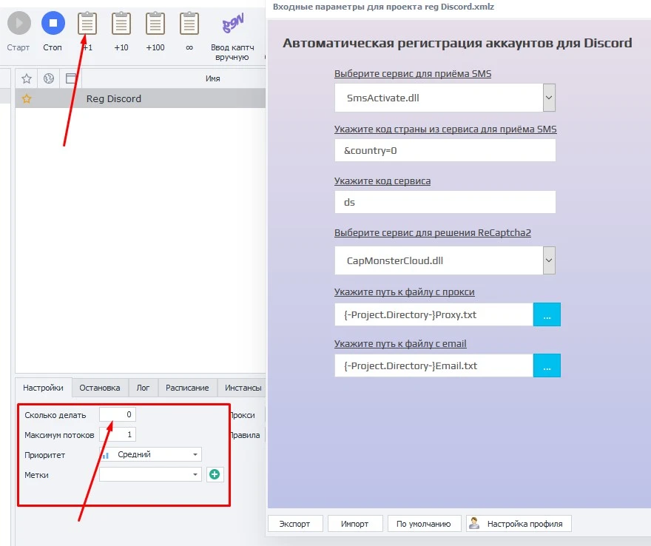This screenshot has height=546, width=651.
Task: Open Приоритет Средний dropdown
Action: click(150, 454)
